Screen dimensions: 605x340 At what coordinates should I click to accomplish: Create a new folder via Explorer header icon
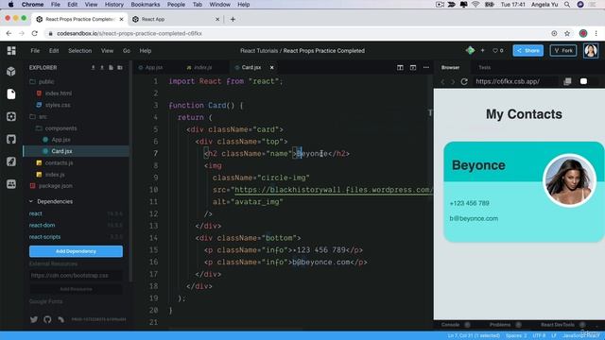(120, 67)
